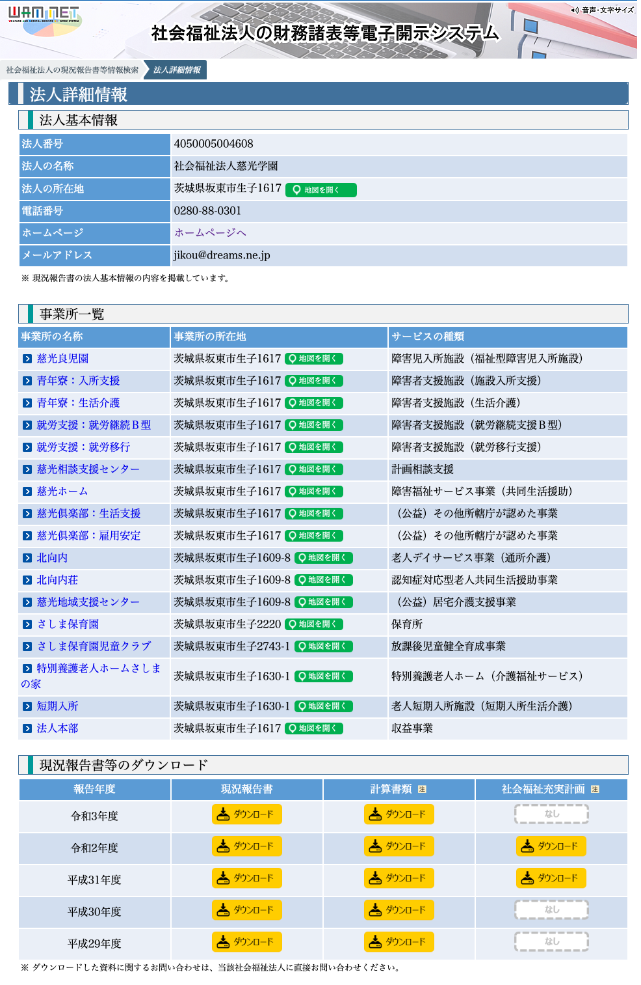Open the 慈光相談支援センター link
The height and width of the screenshot is (985, 641).
[x=88, y=469]
